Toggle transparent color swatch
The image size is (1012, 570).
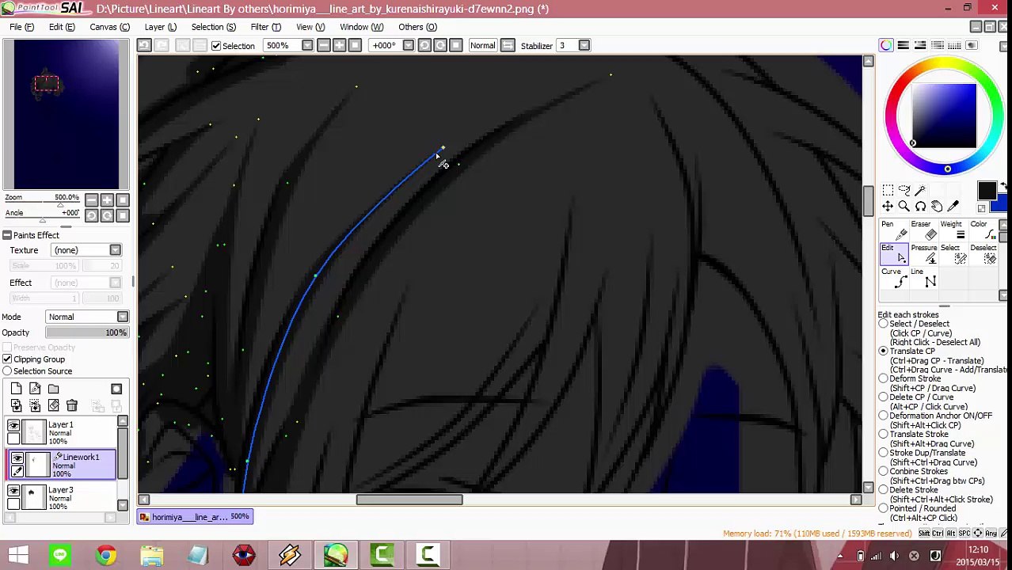[982, 208]
